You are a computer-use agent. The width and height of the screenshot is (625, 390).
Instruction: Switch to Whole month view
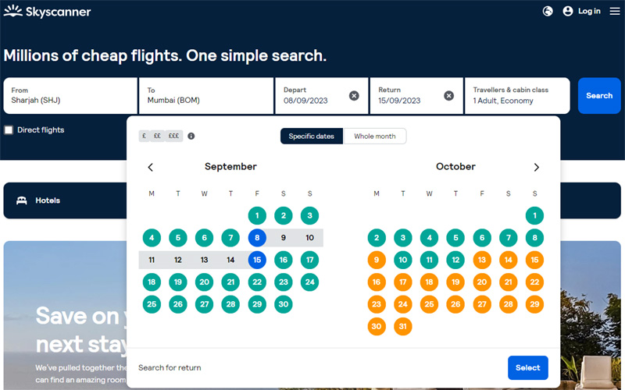point(375,136)
